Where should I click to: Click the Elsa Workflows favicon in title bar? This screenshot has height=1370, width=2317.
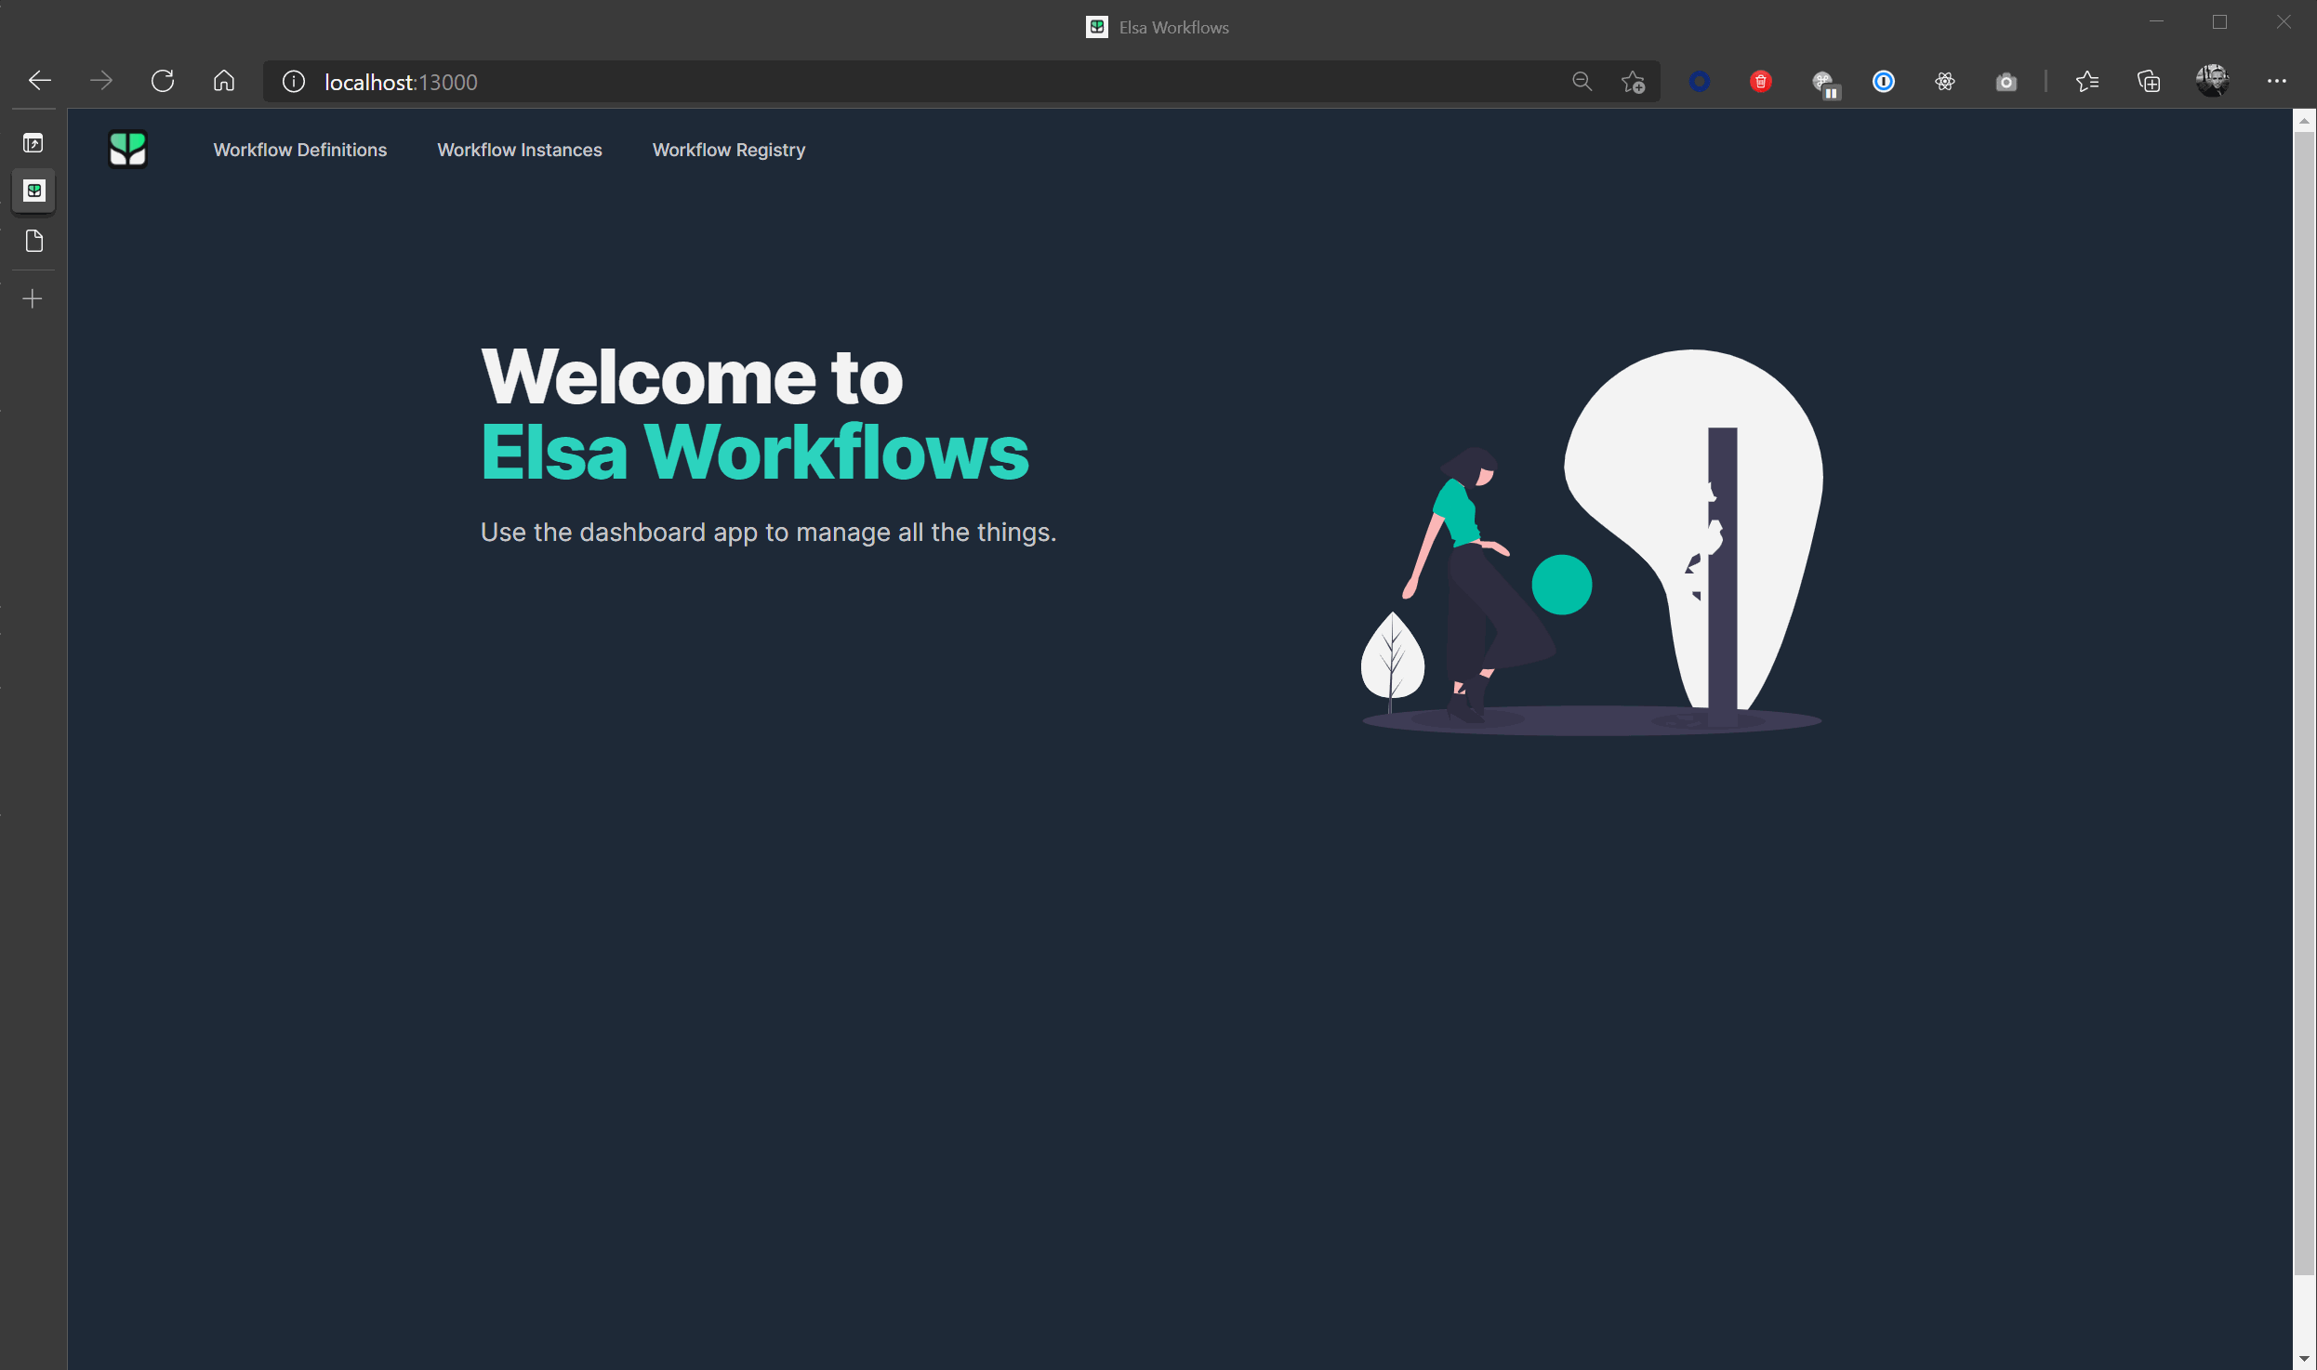coord(1097,27)
